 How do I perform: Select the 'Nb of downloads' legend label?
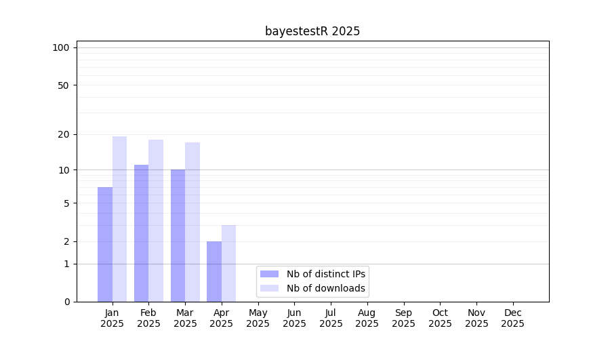click(325, 288)
